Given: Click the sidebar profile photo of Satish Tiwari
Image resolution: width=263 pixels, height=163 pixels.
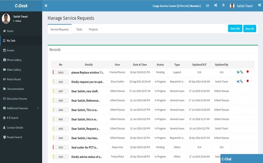Looking at the screenshot, I should [6, 18].
